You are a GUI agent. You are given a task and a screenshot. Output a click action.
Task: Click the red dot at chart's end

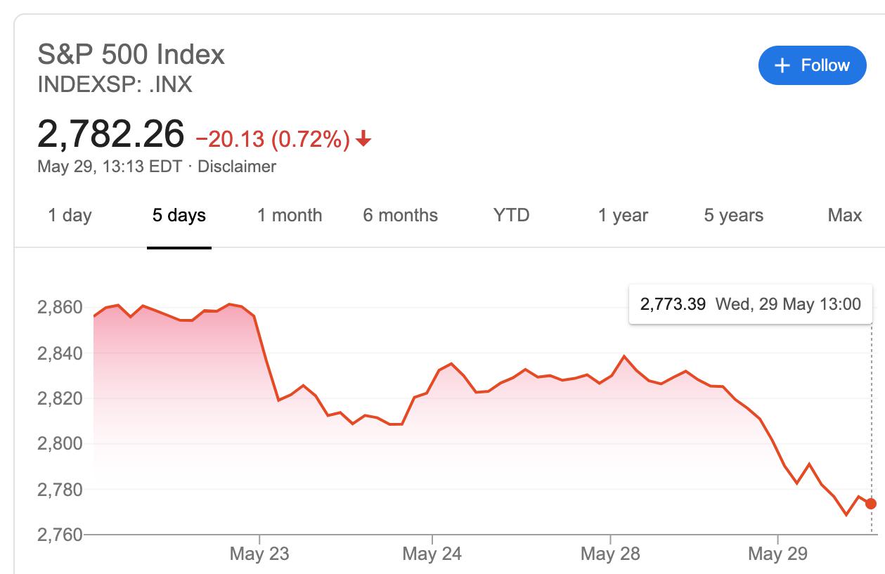pos(871,504)
